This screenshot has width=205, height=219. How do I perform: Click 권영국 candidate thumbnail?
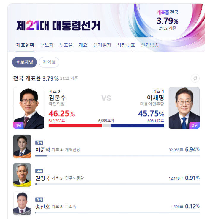22,175
